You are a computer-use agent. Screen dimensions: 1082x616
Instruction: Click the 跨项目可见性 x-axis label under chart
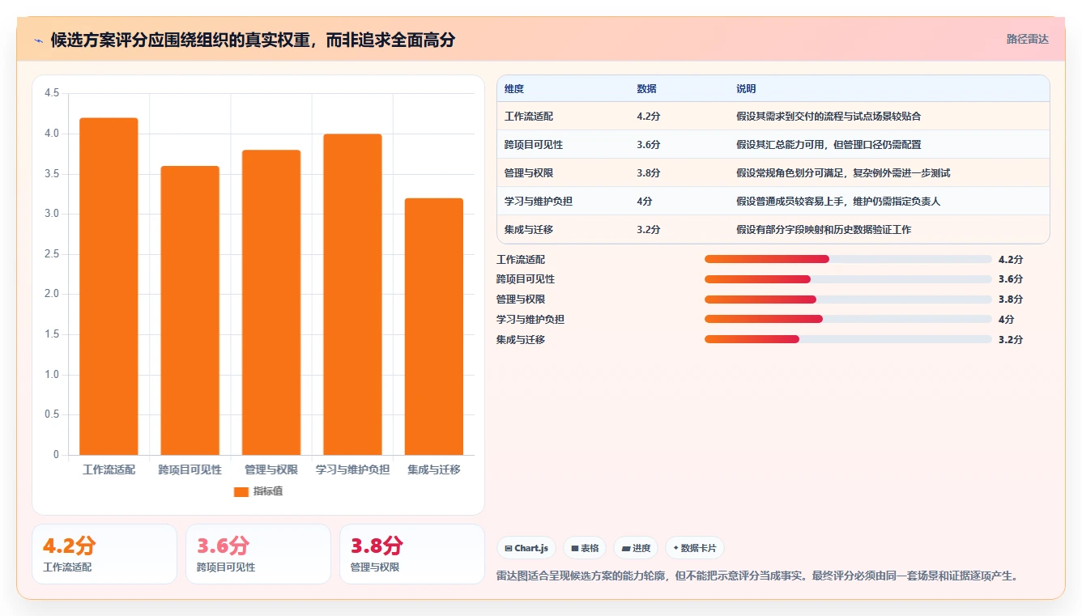(x=190, y=469)
